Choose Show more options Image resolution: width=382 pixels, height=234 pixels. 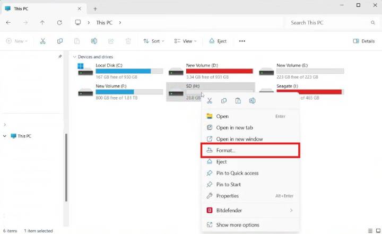(x=250, y=225)
